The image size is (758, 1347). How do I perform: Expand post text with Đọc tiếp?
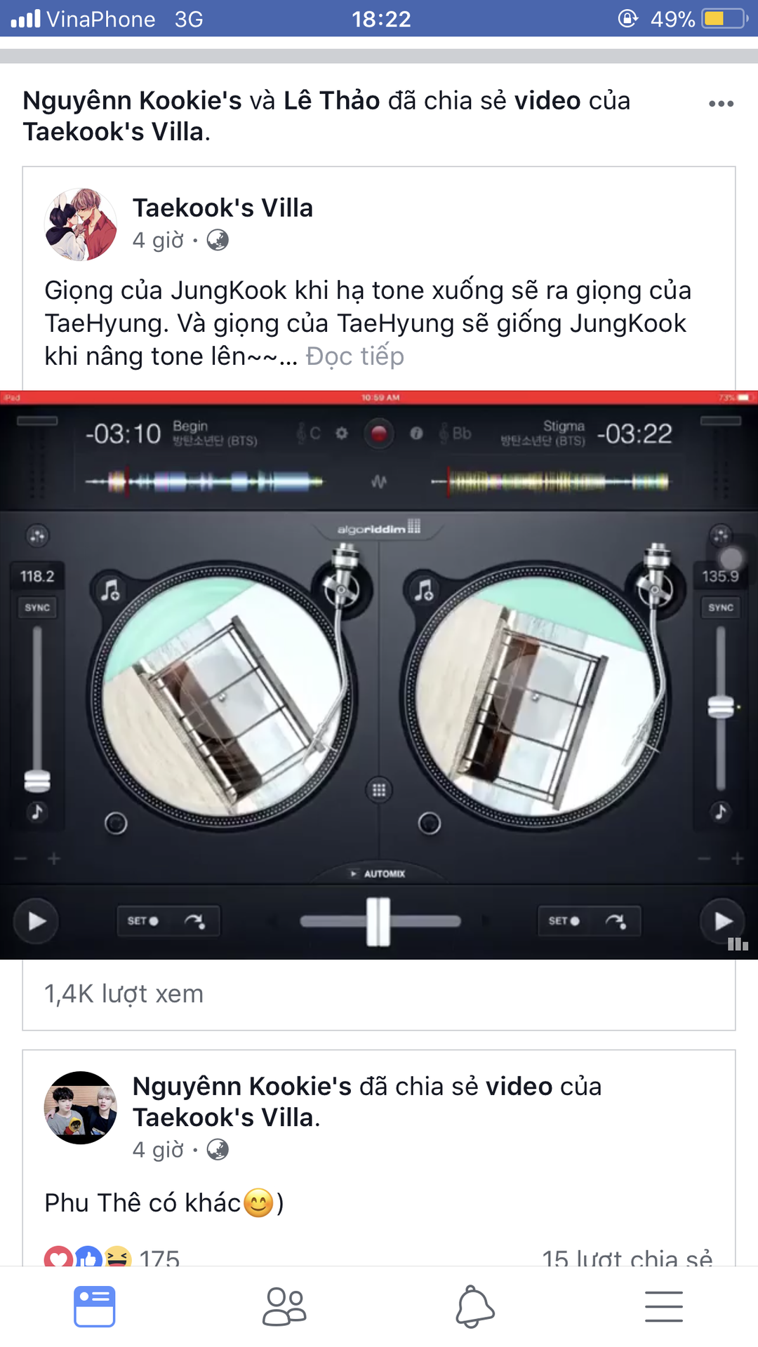(355, 356)
